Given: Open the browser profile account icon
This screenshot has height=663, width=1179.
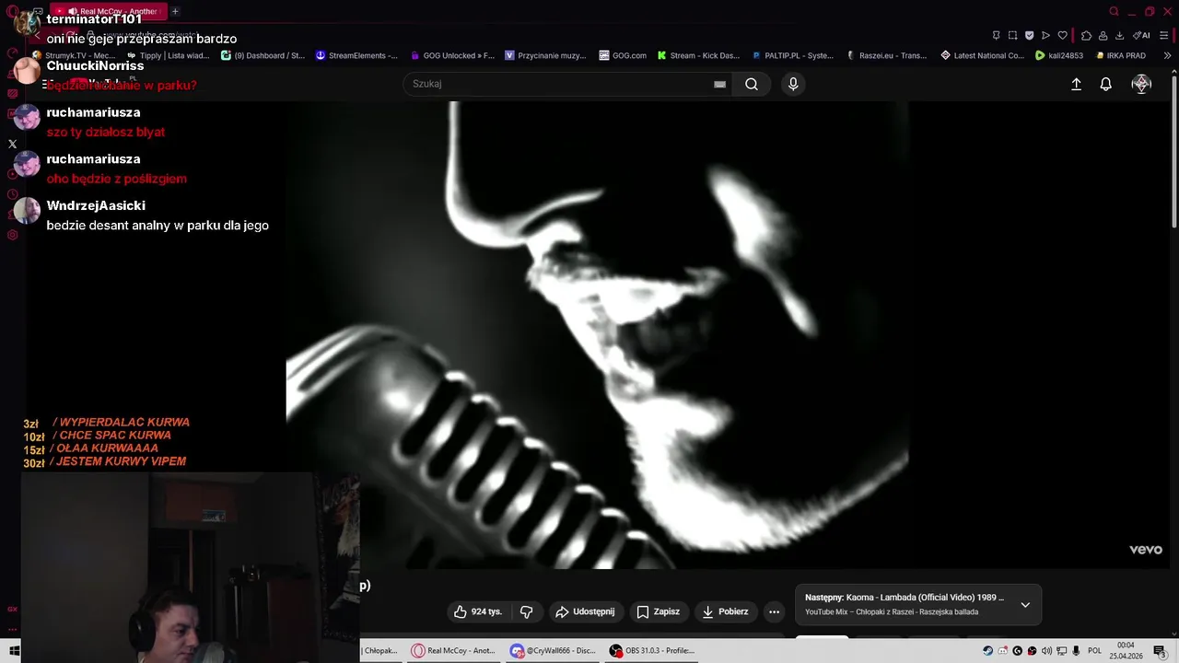Looking at the screenshot, I should 1103,36.
